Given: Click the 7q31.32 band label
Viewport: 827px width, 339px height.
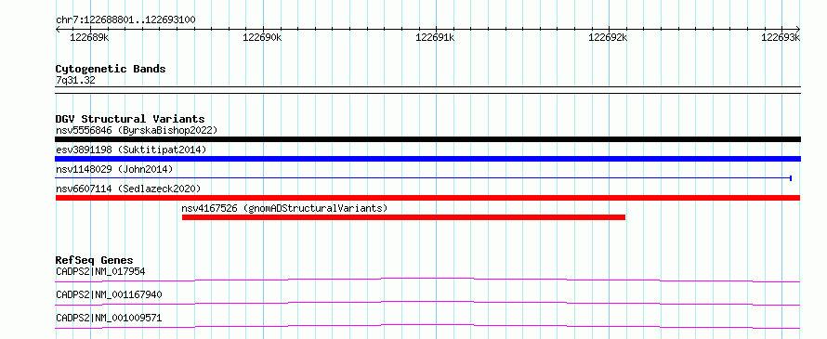Looking at the screenshot, I should click(x=75, y=81).
